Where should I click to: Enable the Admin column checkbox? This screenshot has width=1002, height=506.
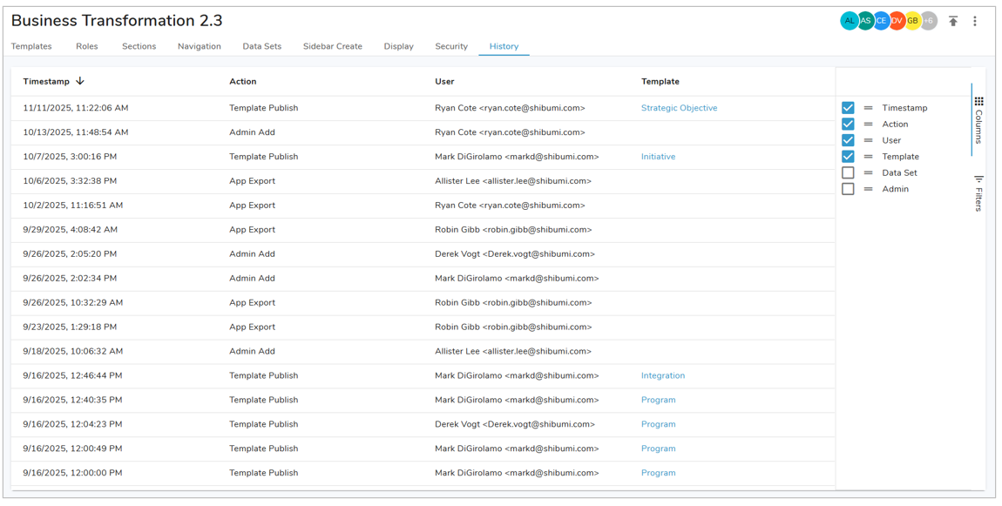[x=848, y=189]
